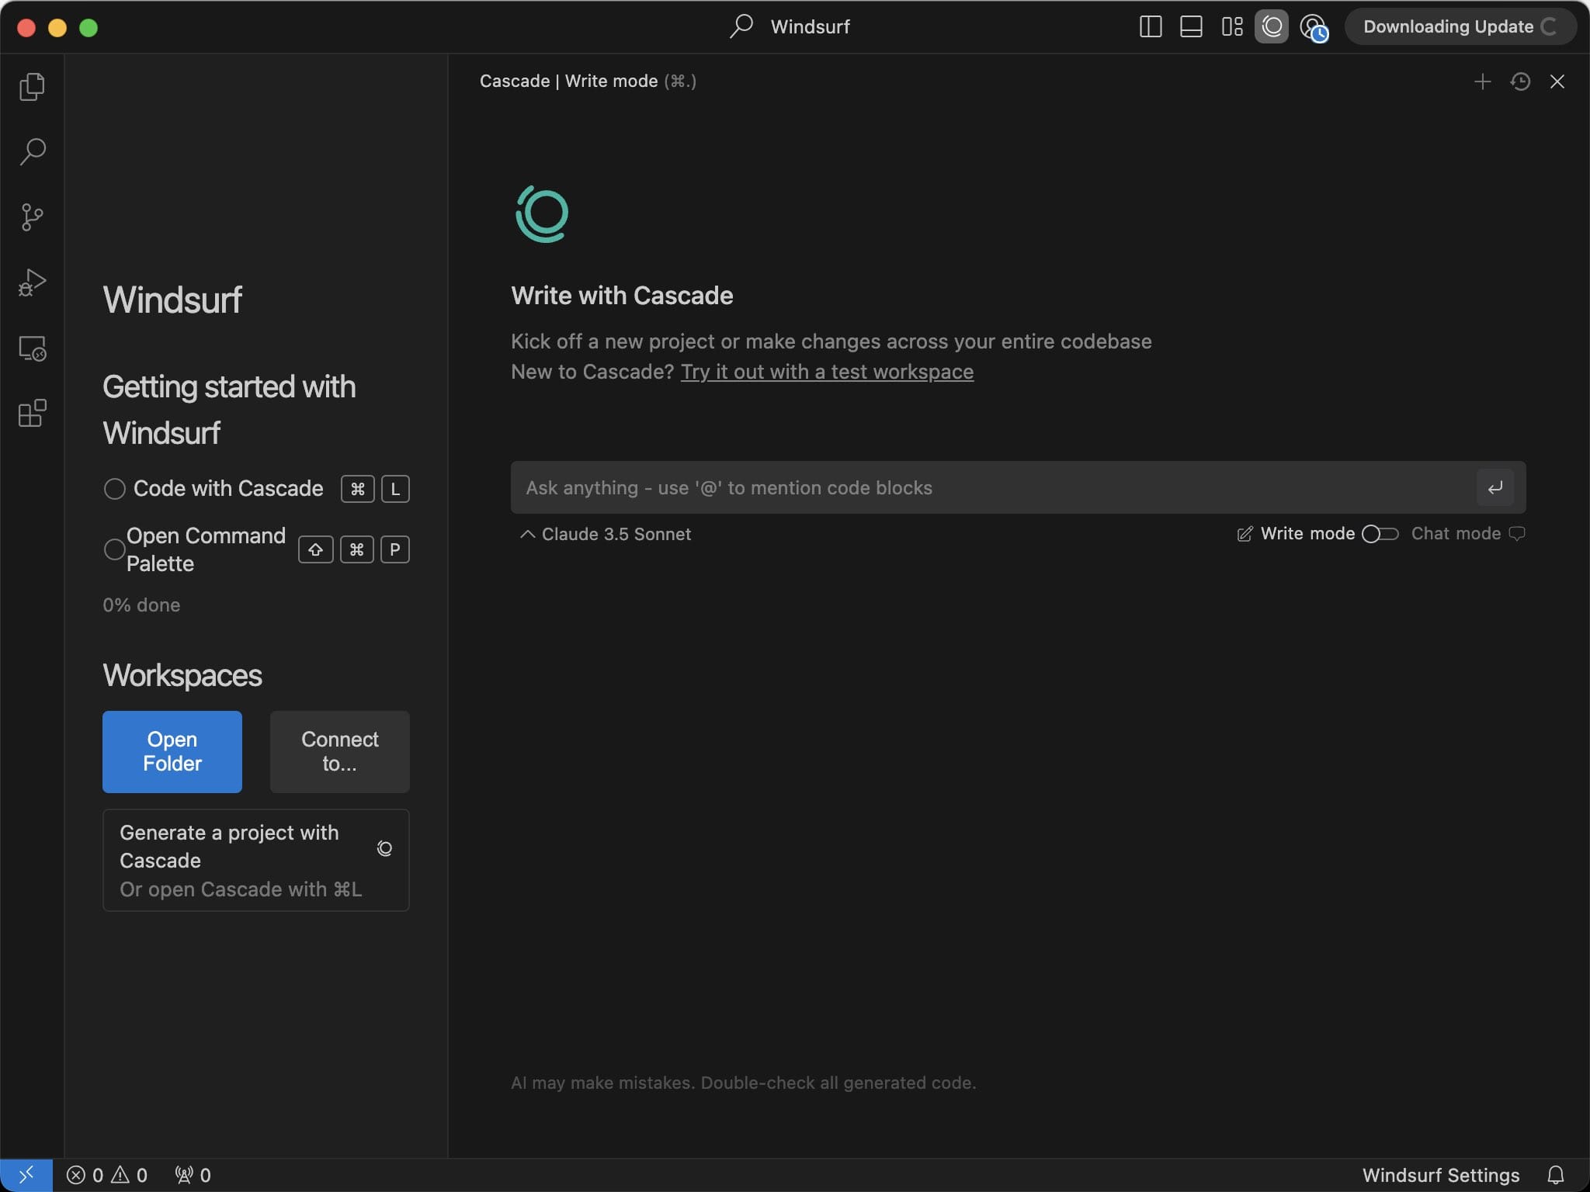Open remote window from status bar icon

(26, 1175)
